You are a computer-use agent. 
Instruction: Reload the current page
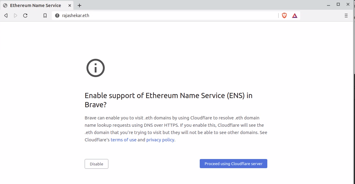(25, 16)
